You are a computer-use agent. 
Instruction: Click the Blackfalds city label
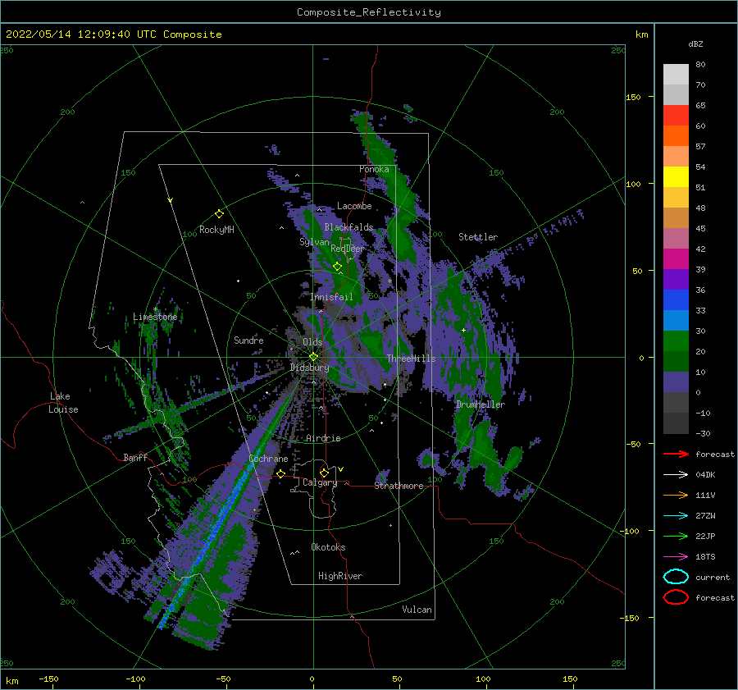pos(348,227)
